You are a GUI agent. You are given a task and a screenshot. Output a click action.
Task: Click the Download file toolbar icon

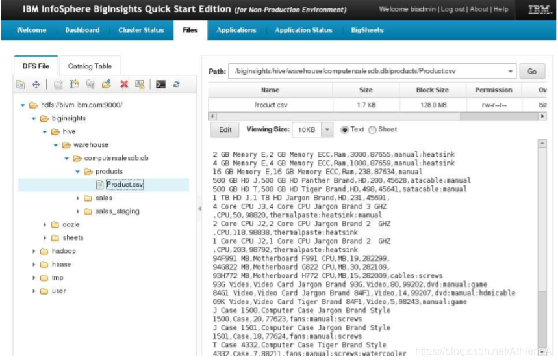pyautogui.click(x=91, y=84)
